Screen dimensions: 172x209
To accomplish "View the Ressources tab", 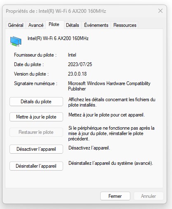I will [x=125, y=25].
